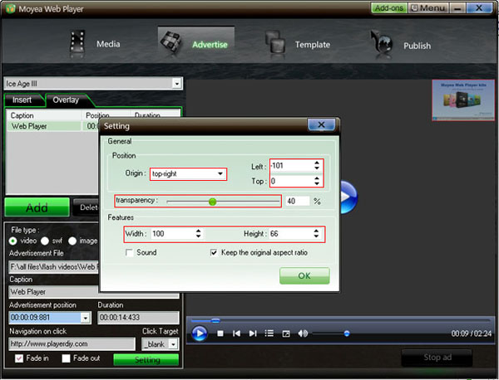Click the blue play button in controls
Screen dimensions: 499x380
pos(200,334)
